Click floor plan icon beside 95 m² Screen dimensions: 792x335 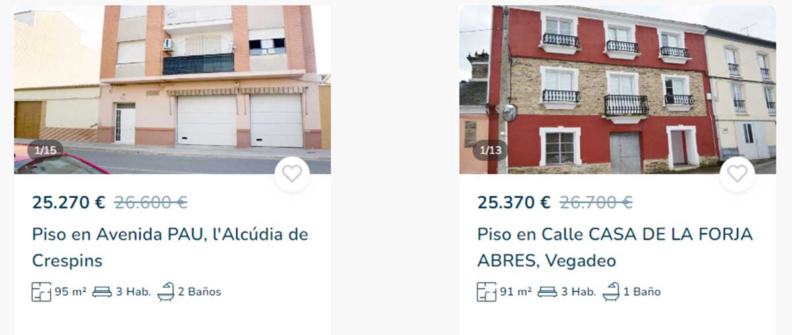(41, 291)
